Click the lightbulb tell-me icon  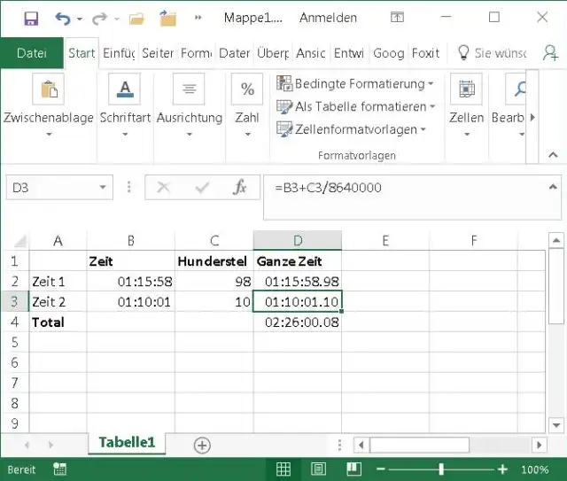(463, 53)
